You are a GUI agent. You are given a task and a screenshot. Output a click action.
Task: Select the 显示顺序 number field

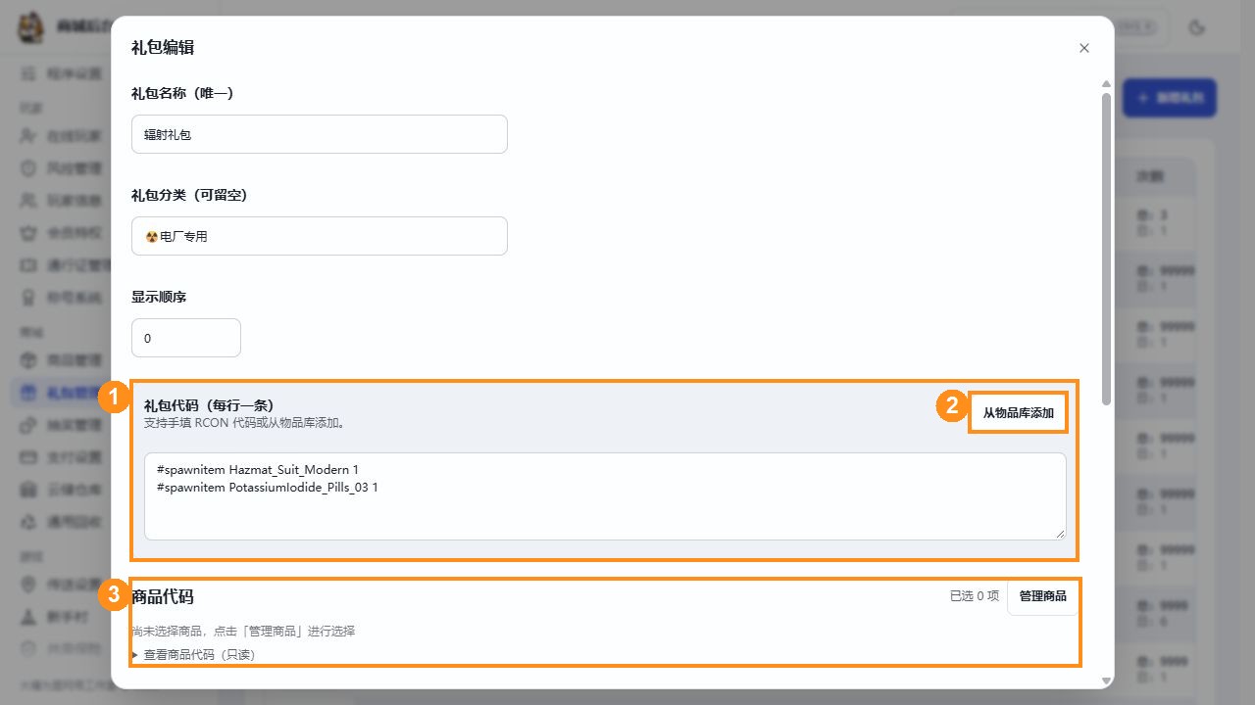coord(186,338)
